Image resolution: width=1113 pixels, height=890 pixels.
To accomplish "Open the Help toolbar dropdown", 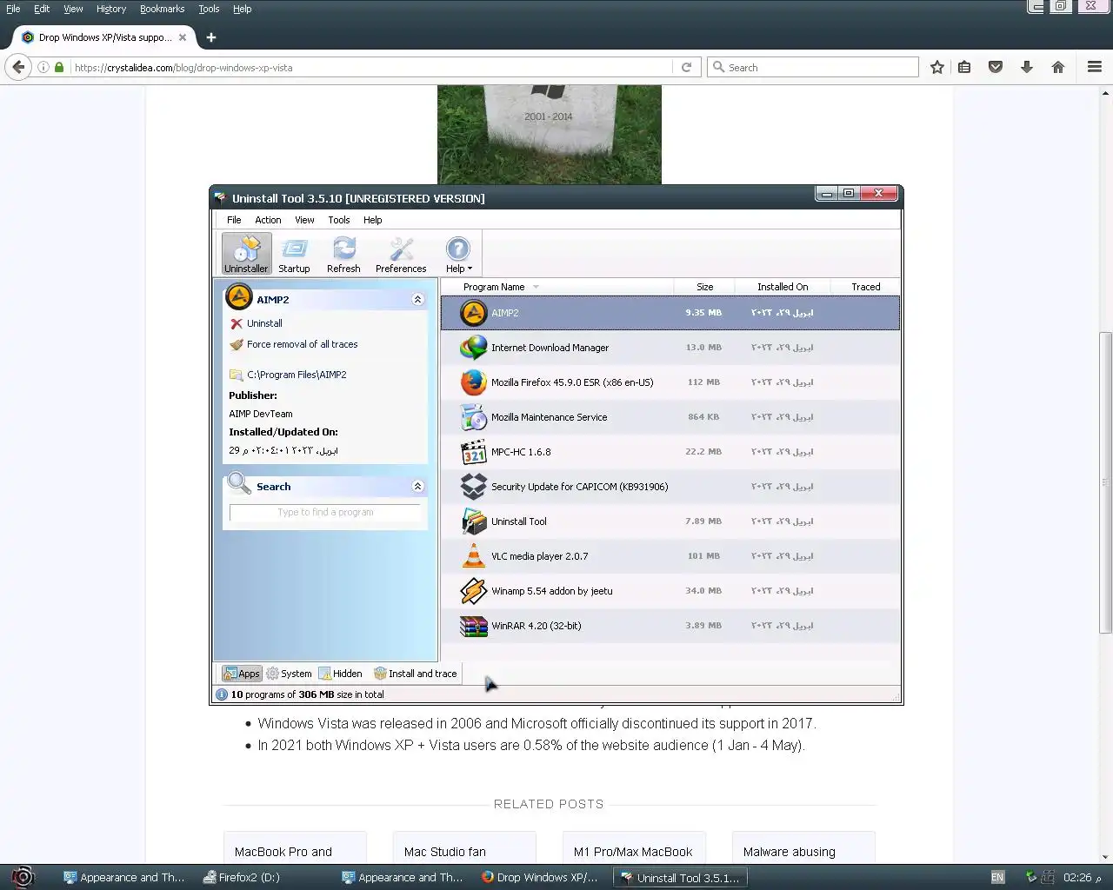I will 458,254.
